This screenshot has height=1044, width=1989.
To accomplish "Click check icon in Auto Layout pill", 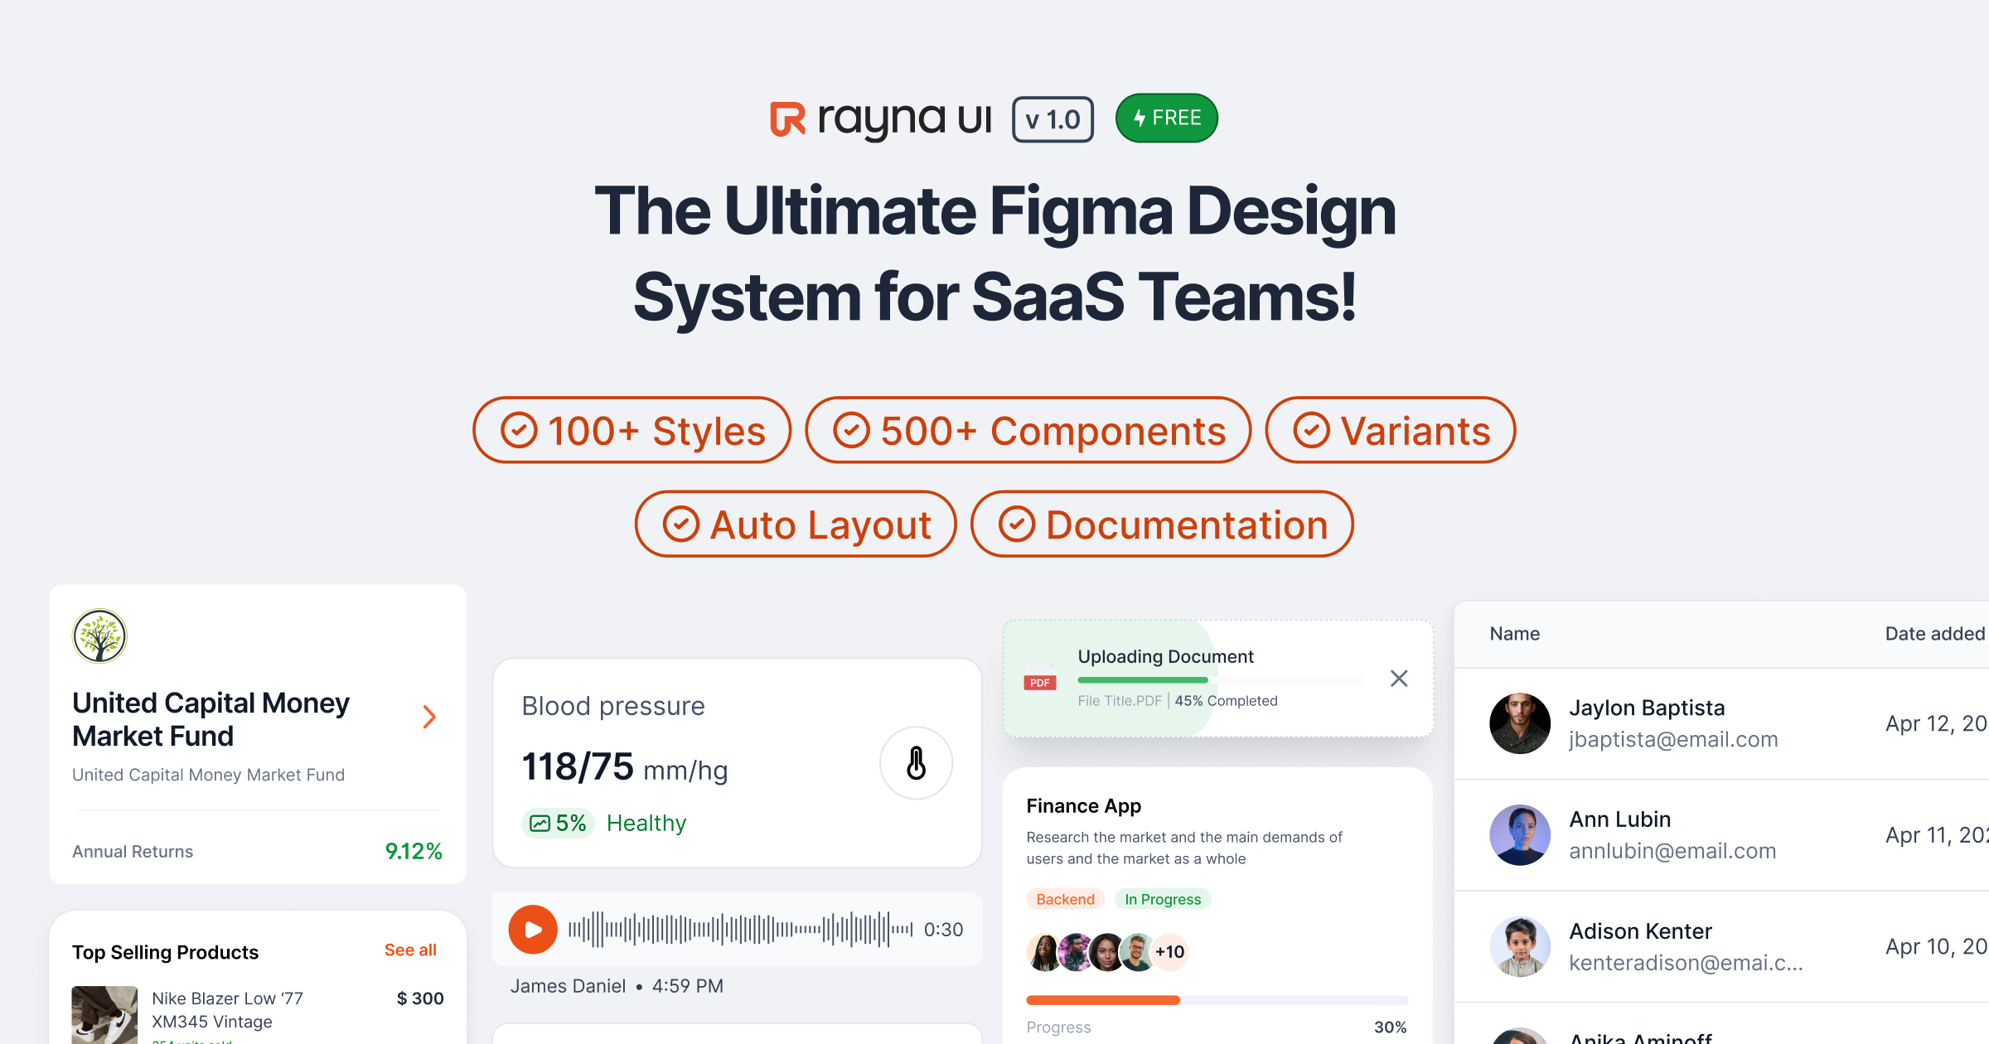I will click(x=681, y=524).
